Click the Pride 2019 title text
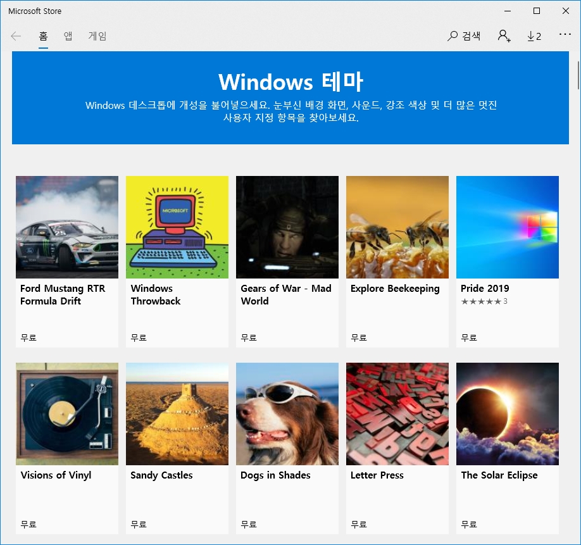The height and width of the screenshot is (545, 581). (485, 288)
